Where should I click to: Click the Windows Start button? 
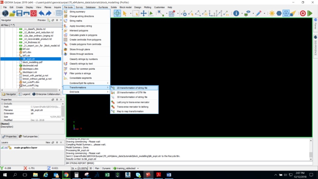(5, 175)
